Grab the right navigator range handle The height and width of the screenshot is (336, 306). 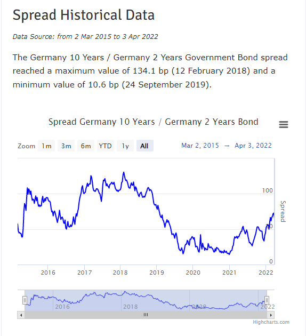(x=267, y=300)
